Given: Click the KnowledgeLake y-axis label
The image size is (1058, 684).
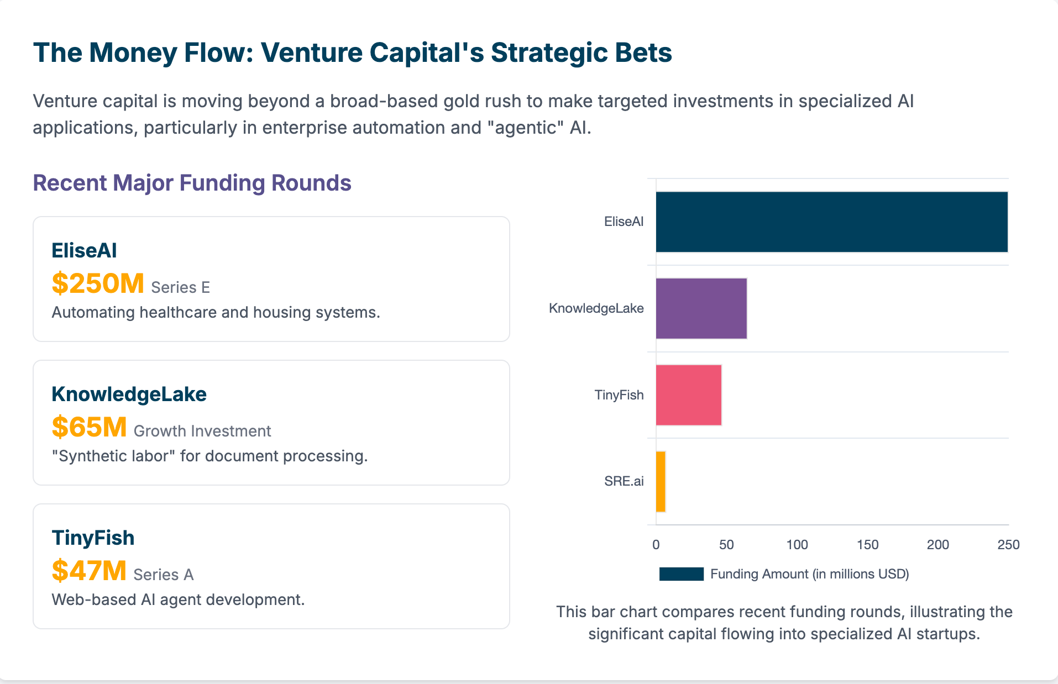Looking at the screenshot, I should pyautogui.click(x=596, y=308).
